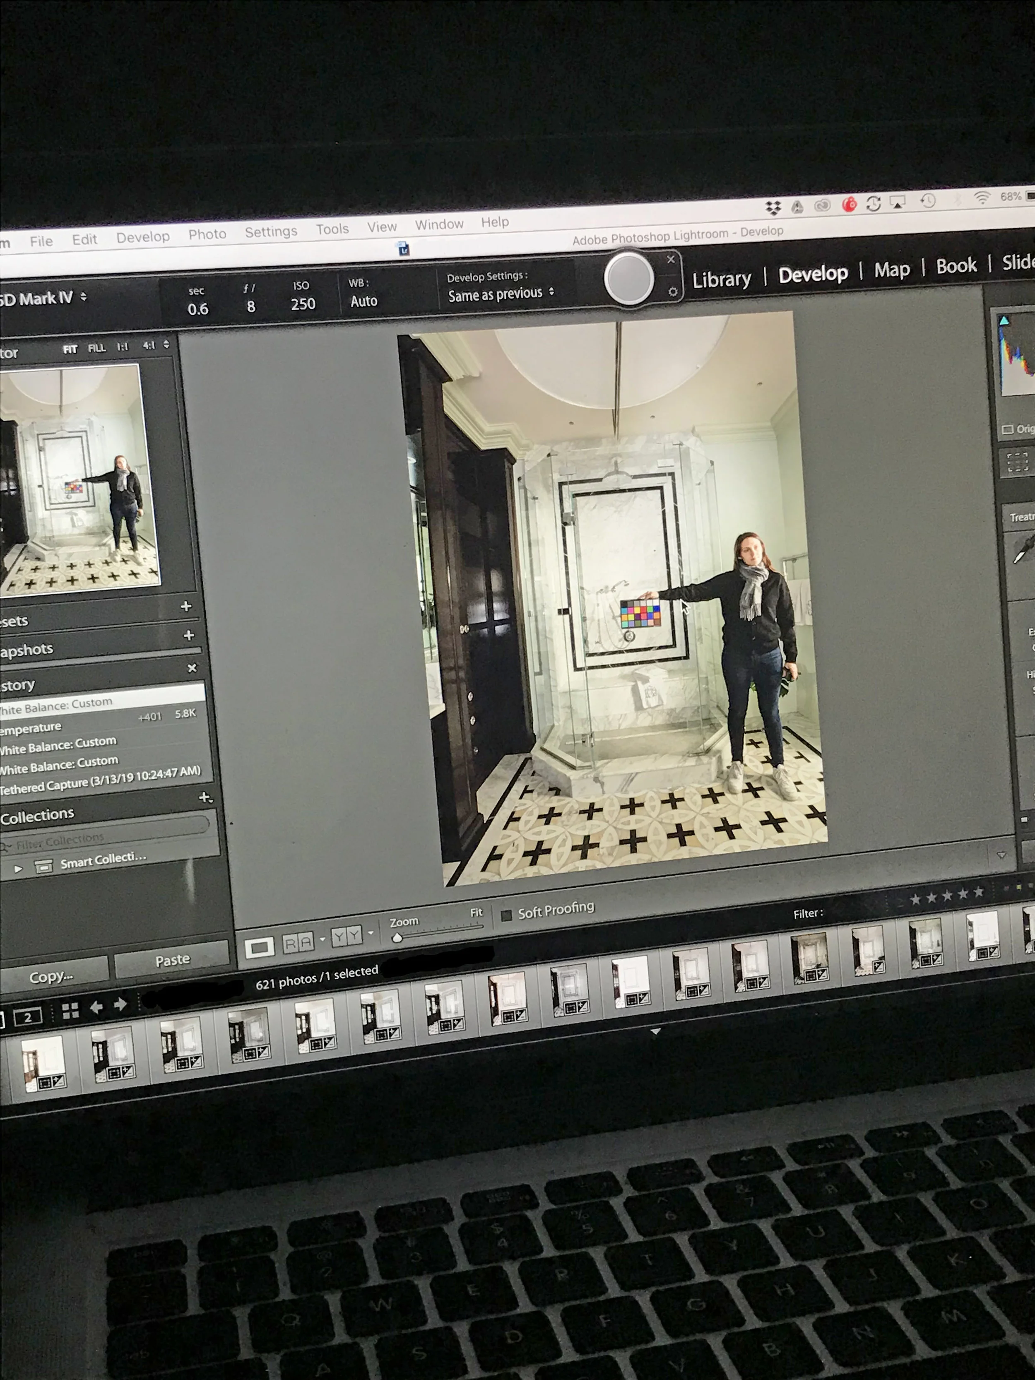Open the Develop menu

pos(143,236)
